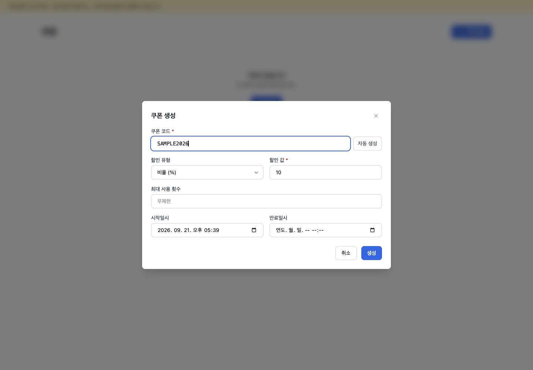The image size is (533, 370).
Task: Focus the 쿠폰 코드 input field
Action: pos(251,144)
